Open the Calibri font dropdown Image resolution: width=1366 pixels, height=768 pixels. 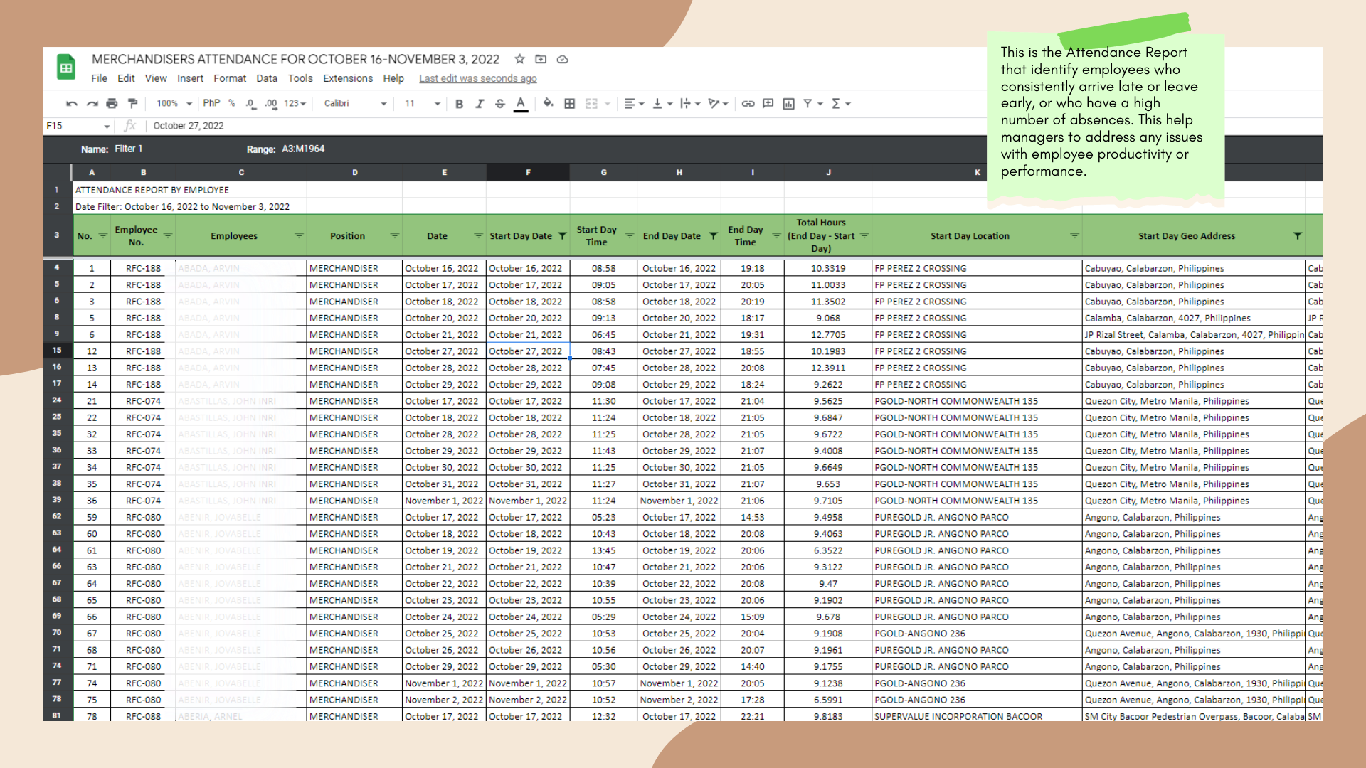(355, 104)
